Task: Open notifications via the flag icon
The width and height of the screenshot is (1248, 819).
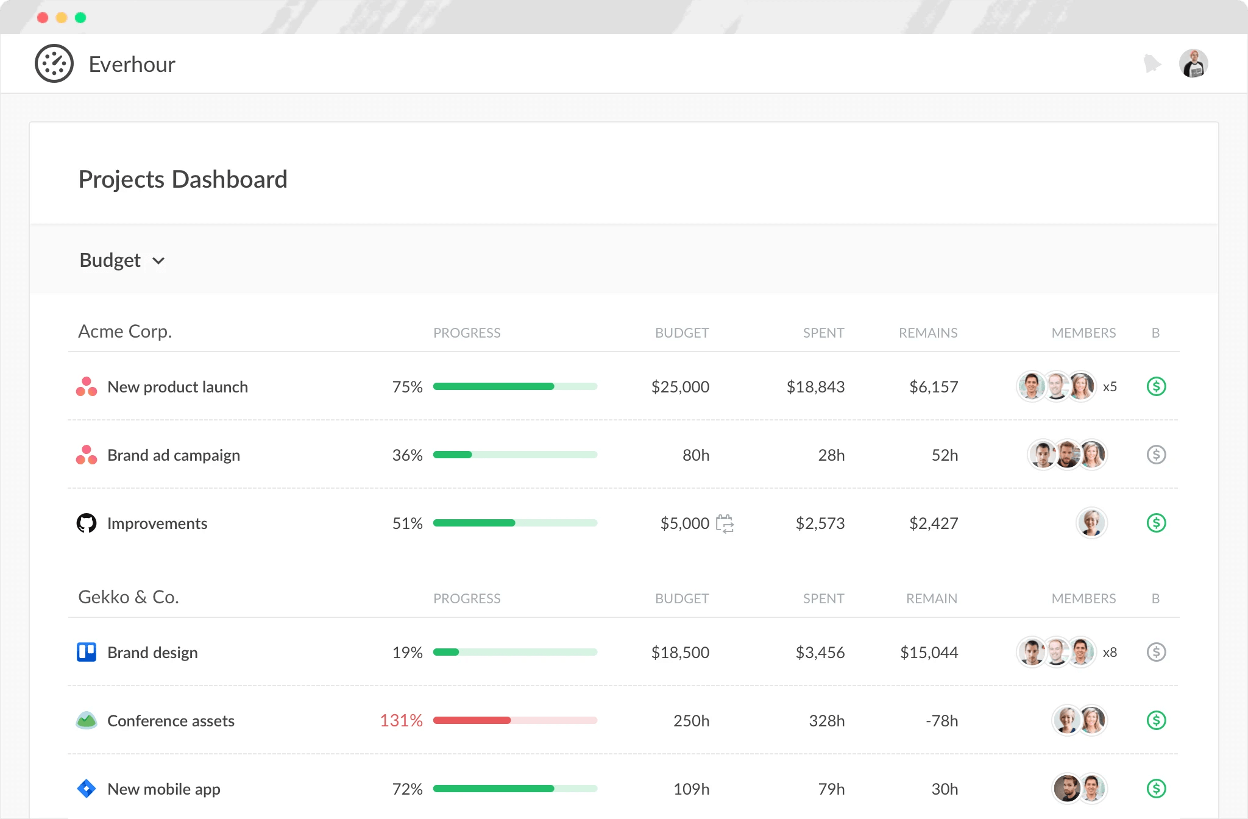Action: click(x=1151, y=63)
